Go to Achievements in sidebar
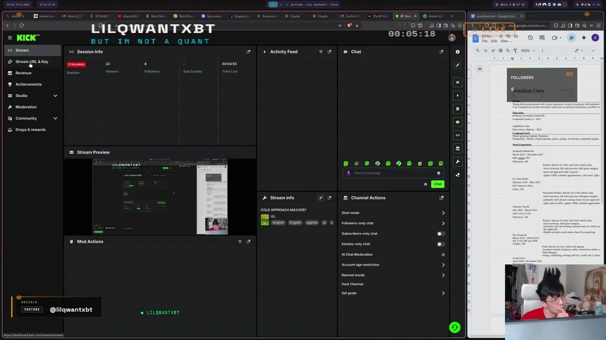 coord(32,84)
